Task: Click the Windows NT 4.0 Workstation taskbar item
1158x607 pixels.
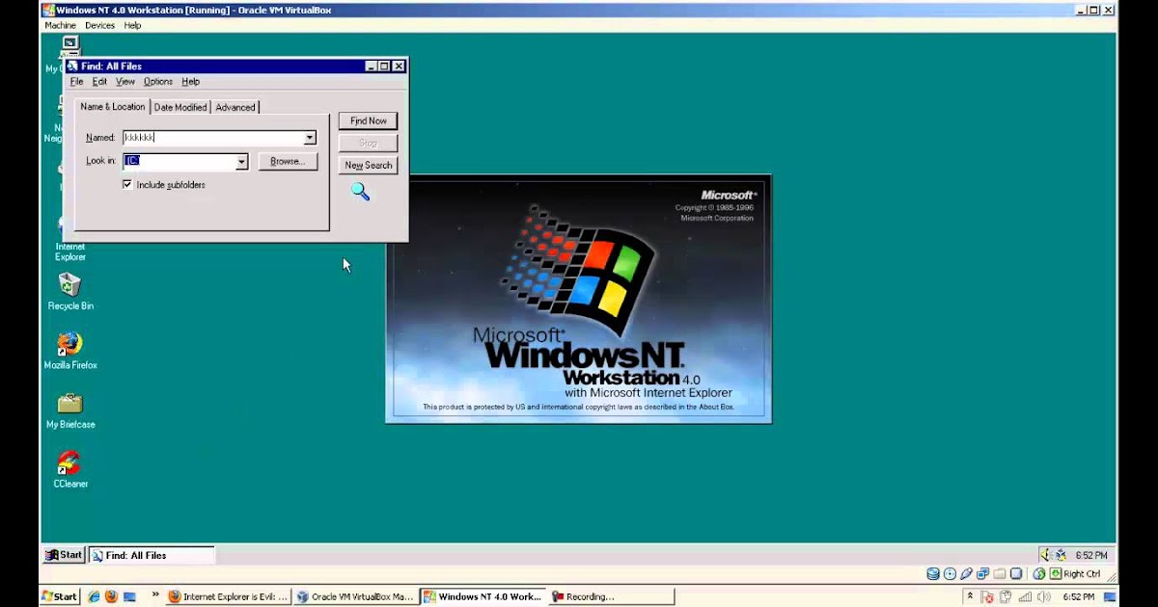Action: pos(482,596)
